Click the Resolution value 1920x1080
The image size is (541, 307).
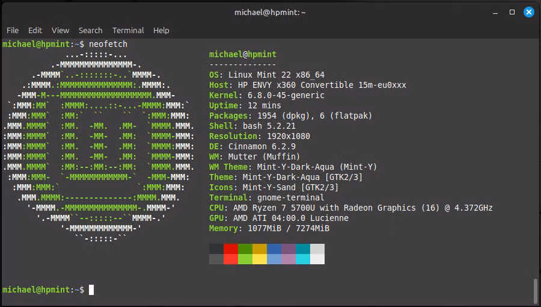pyautogui.click(x=289, y=136)
